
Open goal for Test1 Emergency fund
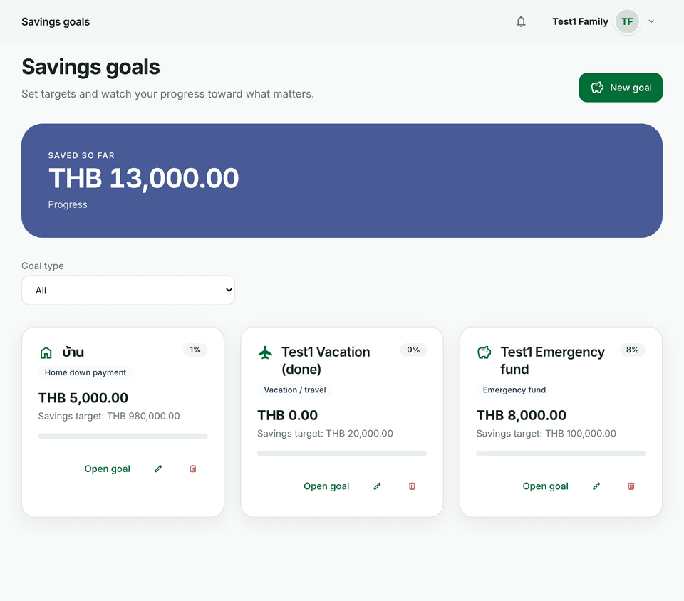pyautogui.click(x=545, y=486)
